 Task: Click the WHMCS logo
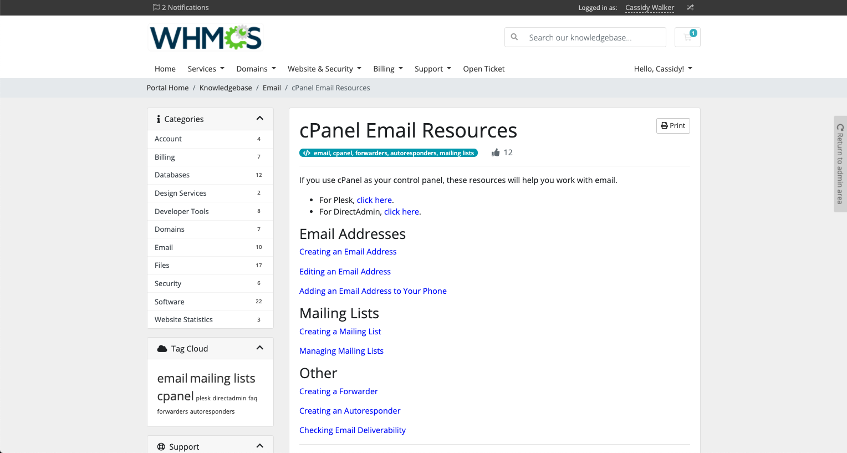206,38
